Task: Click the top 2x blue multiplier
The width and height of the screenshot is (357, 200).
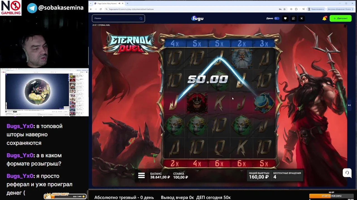Action: point(242,44)
